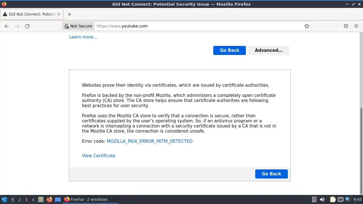363x204 pixels.
Task: Open the Save to Pocket icon
Action: [346, 26]
